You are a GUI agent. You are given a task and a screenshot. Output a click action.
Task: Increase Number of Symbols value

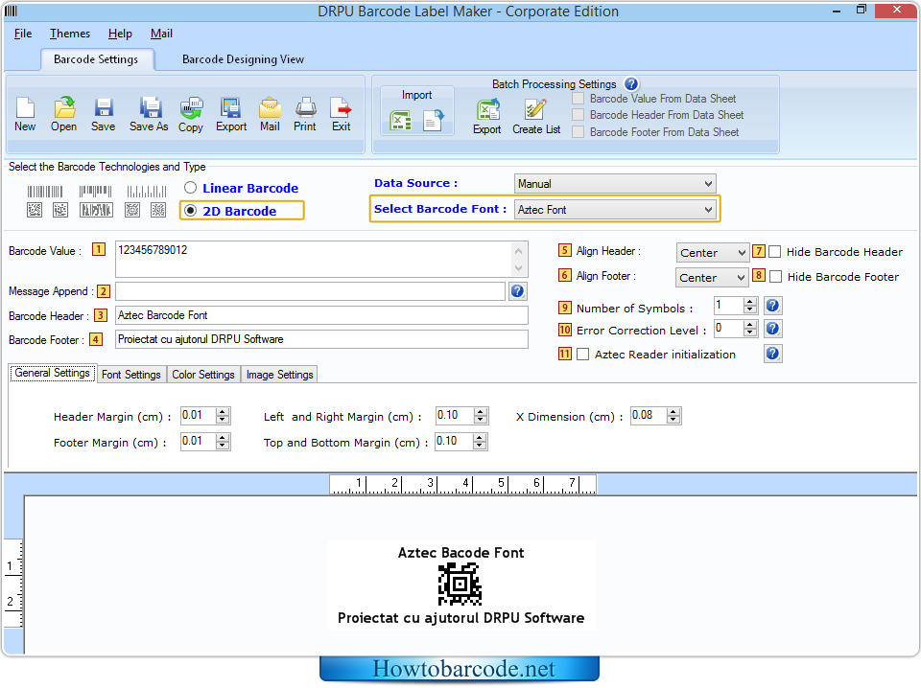click(x=749, y=302)
